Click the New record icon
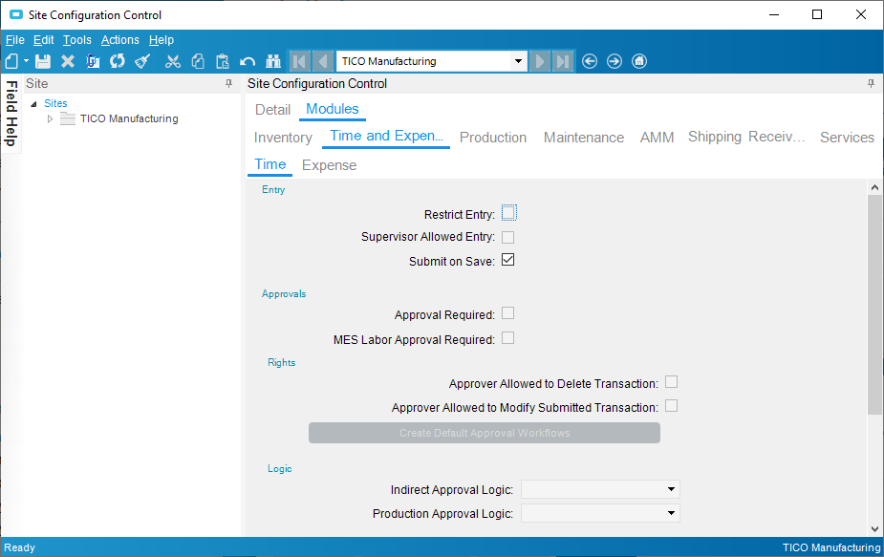Image resolution: width=884 pixels, height=557 pixels. [x=11, y=61]
